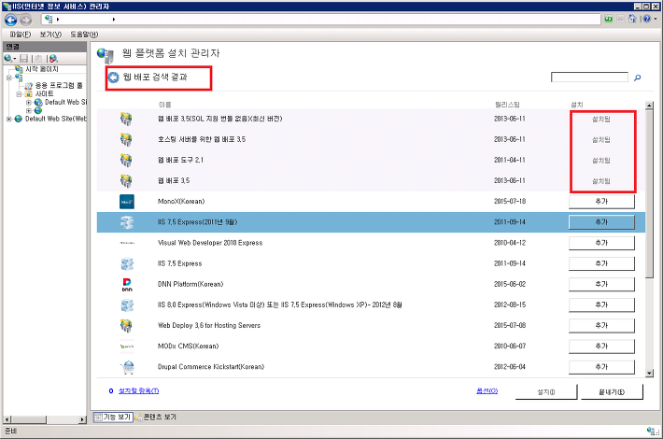Click the product search input field

tap(589, 77)
